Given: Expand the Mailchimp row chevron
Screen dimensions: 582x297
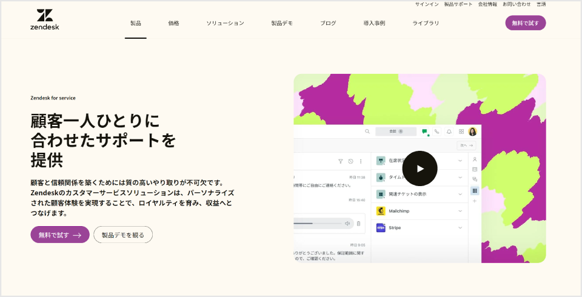Looking at the screenshot, I should pyautogui.click(x=460, y=211).
